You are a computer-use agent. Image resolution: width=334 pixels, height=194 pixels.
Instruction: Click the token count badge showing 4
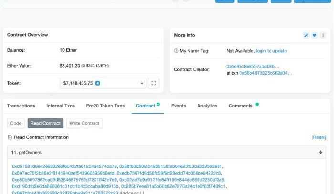click(x=98, y=83)
